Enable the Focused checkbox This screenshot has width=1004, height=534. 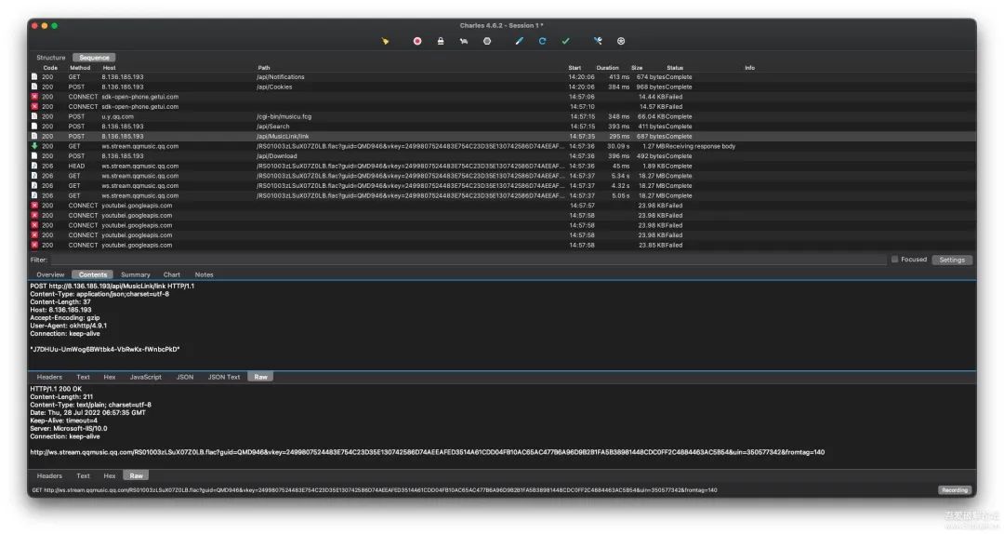[x=894, y=260]
